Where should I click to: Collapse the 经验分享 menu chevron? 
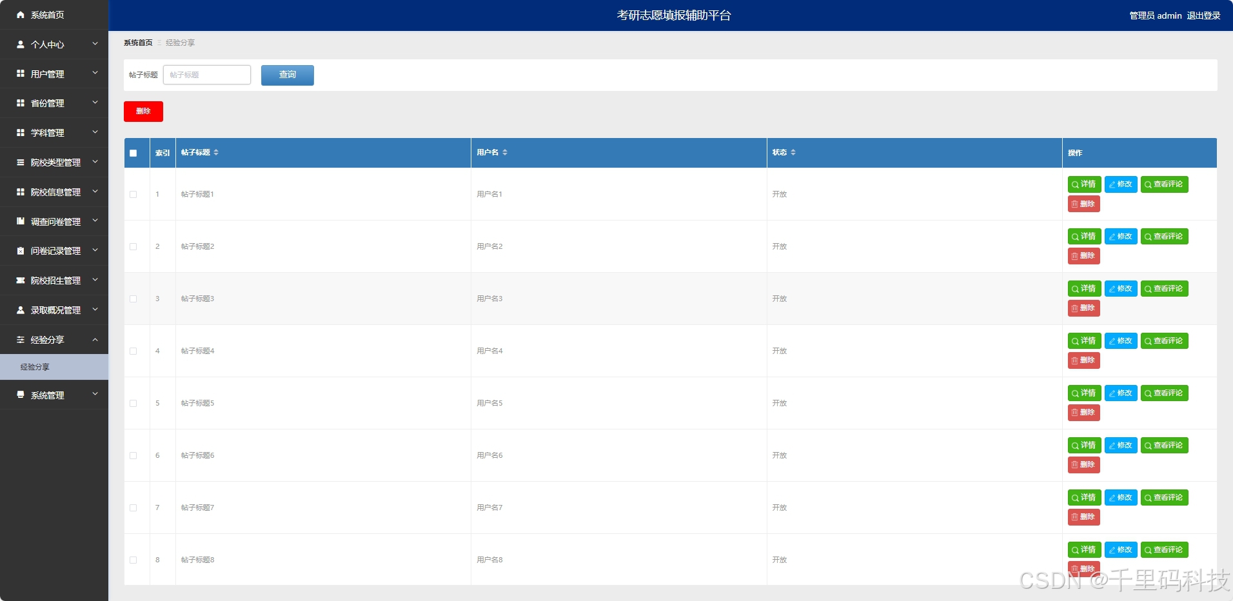95,339
